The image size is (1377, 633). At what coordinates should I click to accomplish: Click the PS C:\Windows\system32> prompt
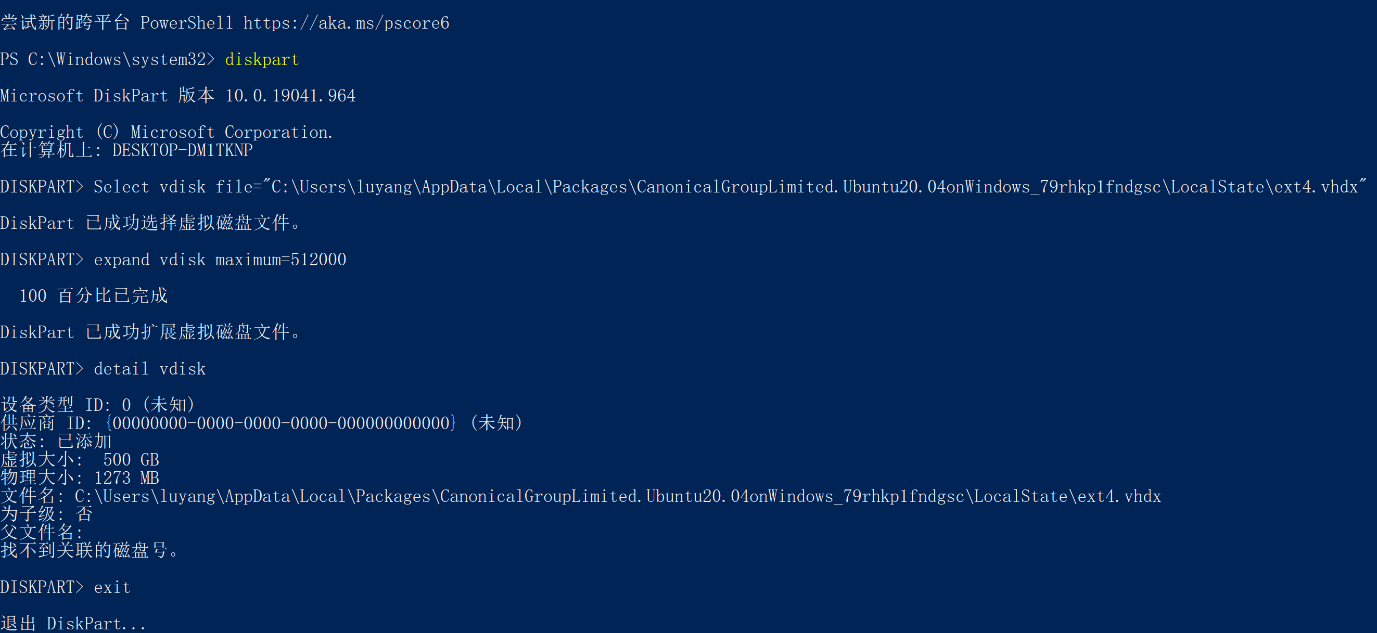pyautogui.click(x=107, y=59)
